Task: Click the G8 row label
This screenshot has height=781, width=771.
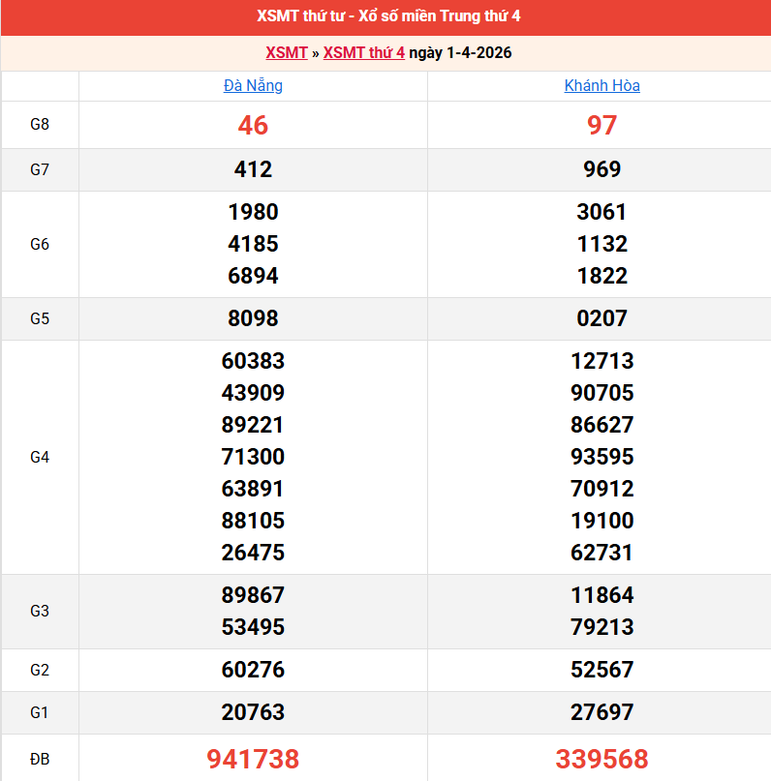Action: click(x=40, y=125)
